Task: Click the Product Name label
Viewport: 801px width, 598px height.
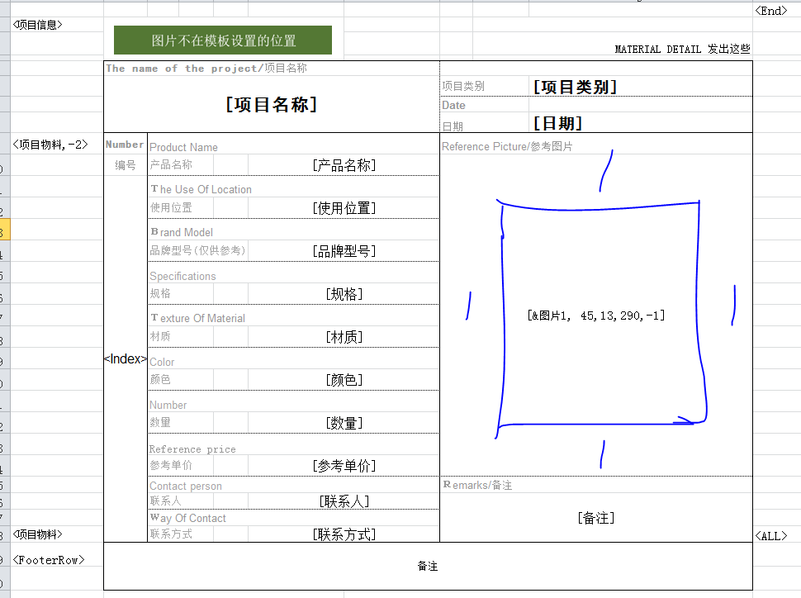Action: (x=184, y=147)
